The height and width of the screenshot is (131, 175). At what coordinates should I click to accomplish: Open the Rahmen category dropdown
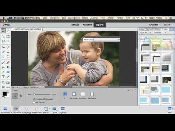click(x=160, y=33)
